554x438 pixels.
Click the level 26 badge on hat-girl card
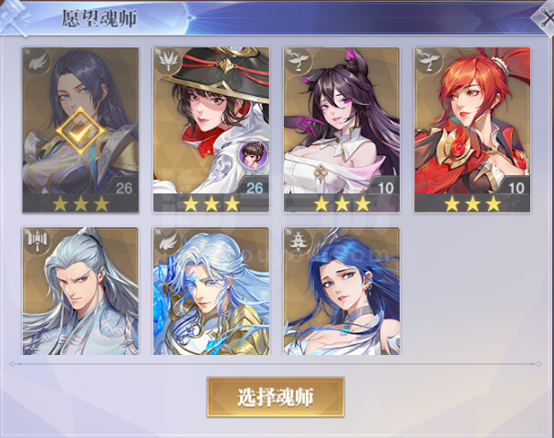coord(255,188)
